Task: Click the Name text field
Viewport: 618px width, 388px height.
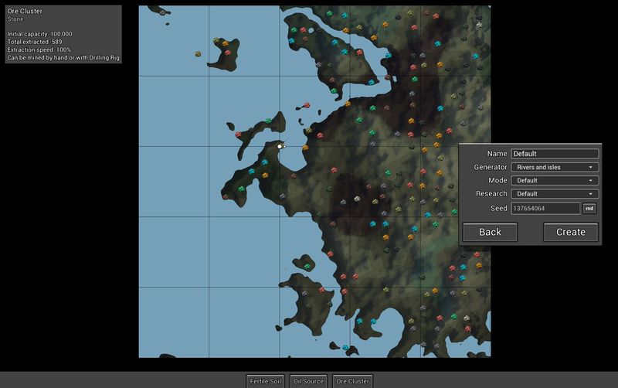Action: click(555, 154)
